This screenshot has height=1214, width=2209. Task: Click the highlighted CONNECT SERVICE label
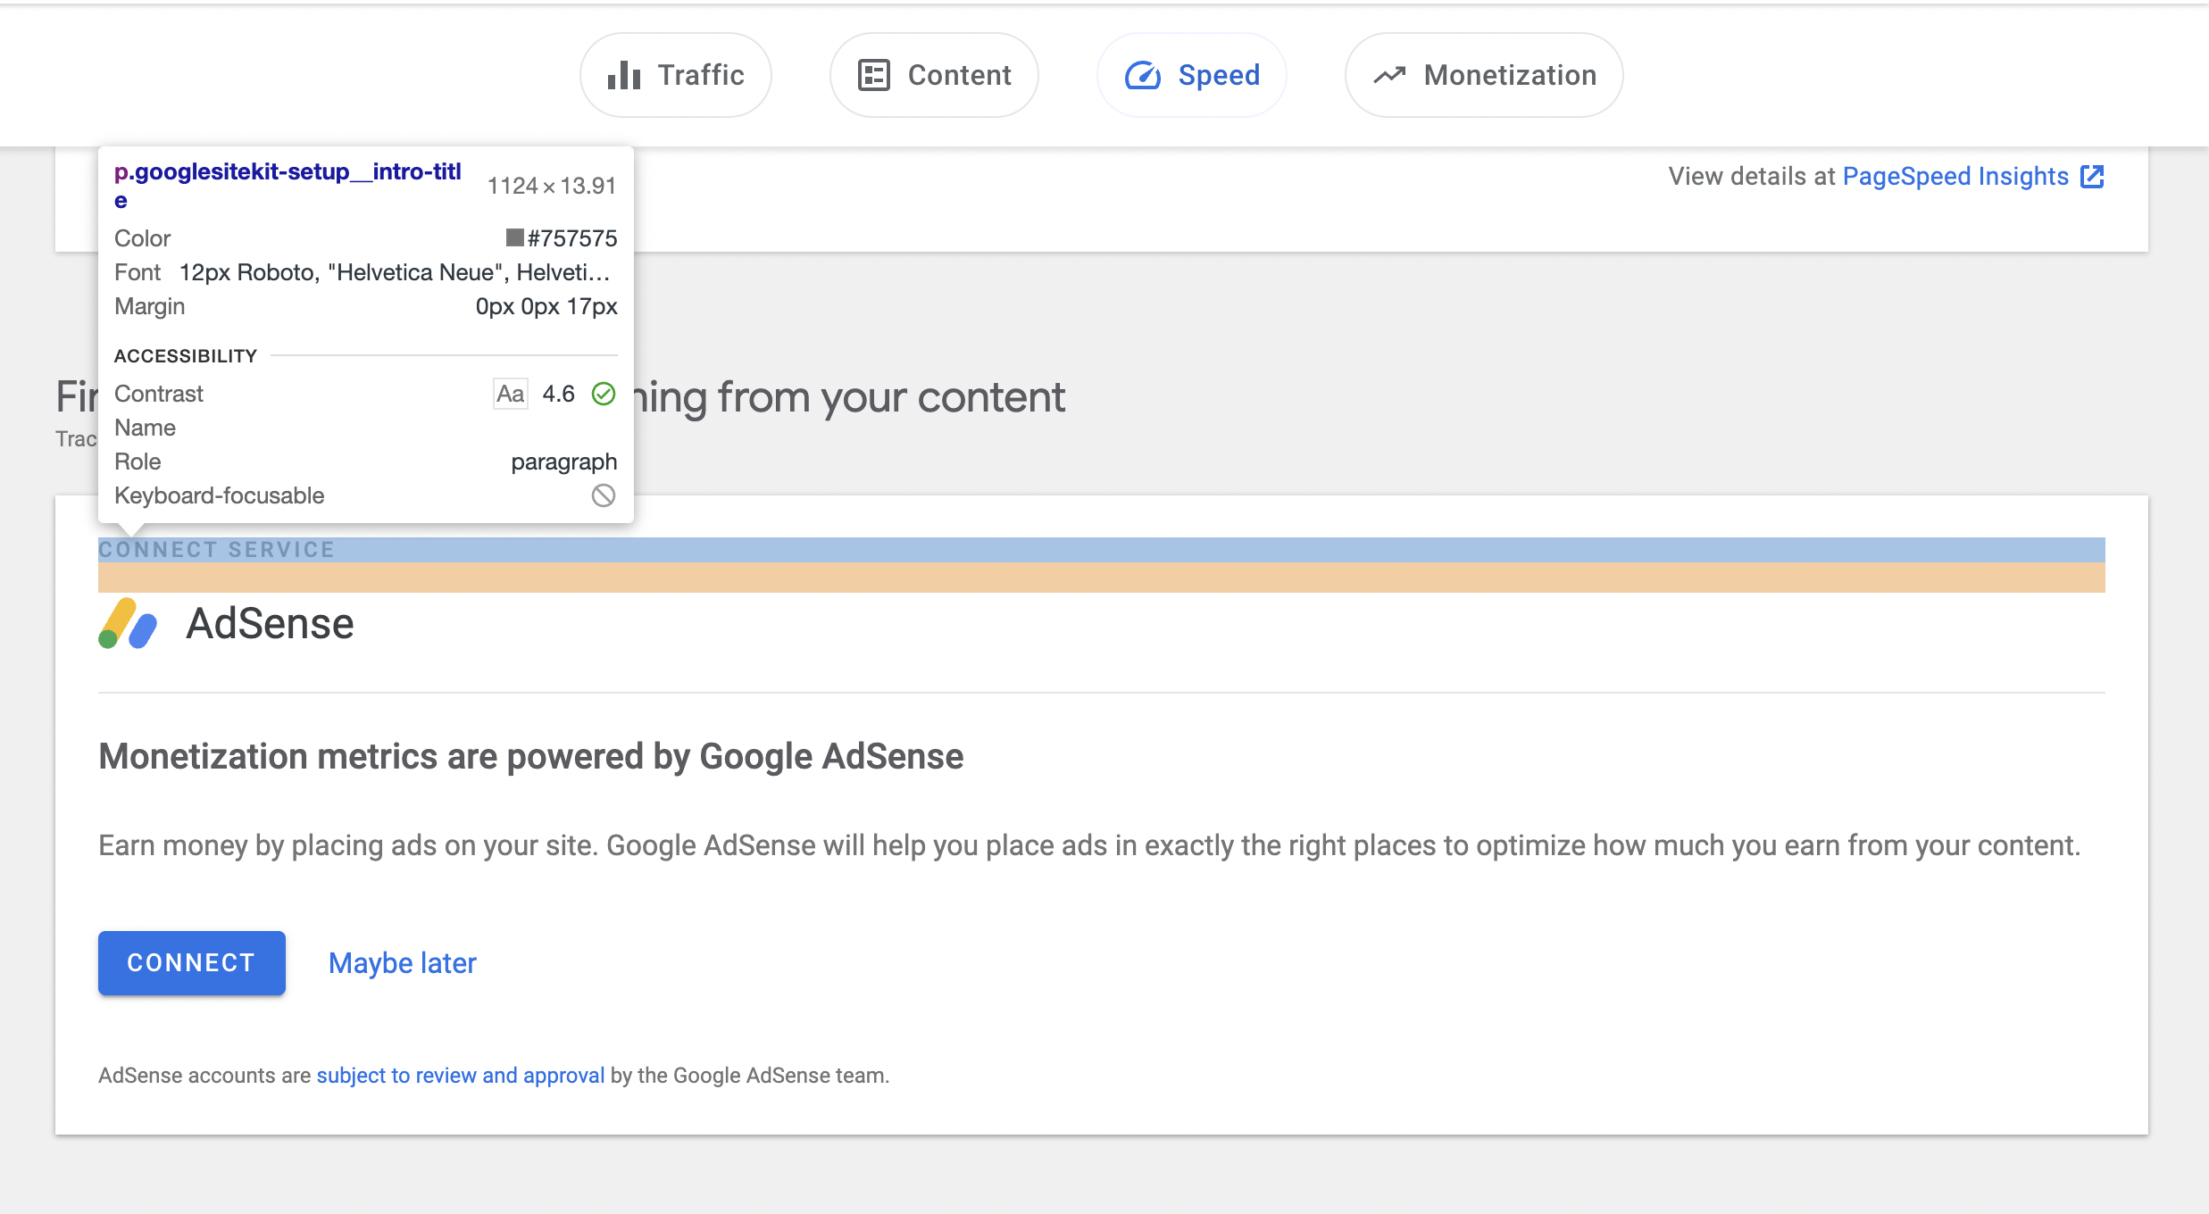(x=216, y=550)
